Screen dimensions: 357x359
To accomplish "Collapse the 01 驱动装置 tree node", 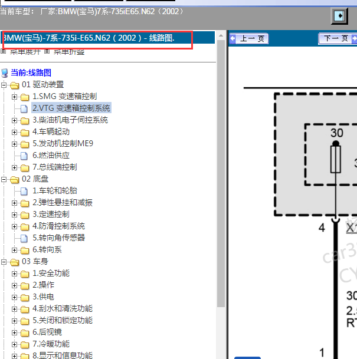I will click(4, 85).
